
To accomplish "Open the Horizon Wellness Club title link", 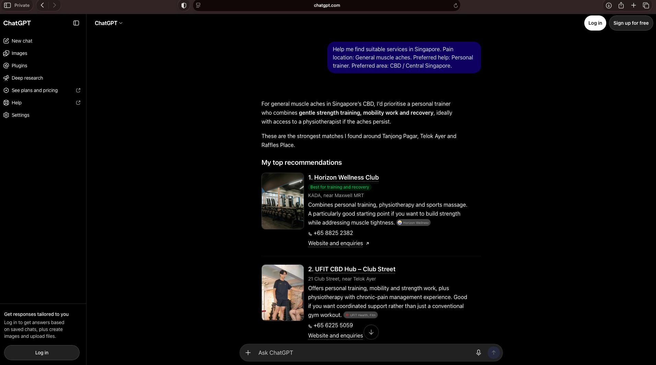I will [x=347, y=178].
